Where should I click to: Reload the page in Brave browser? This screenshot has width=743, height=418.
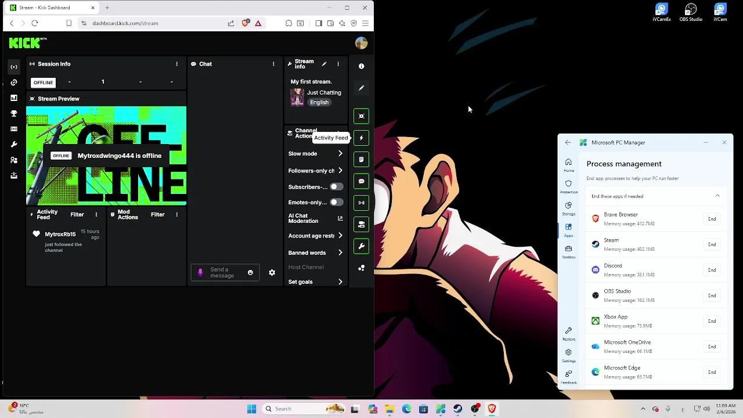35,23
